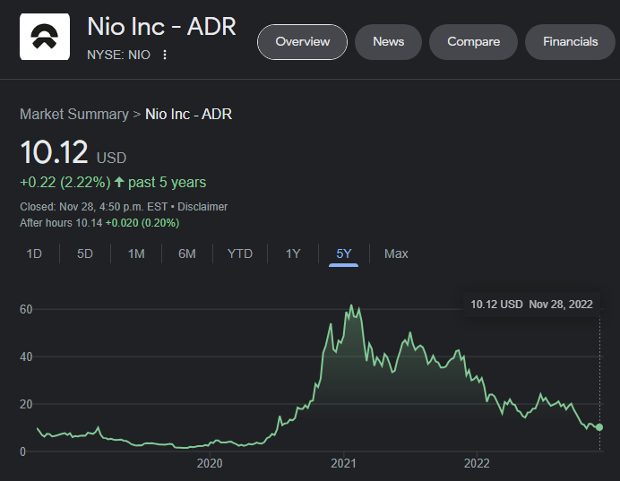Select the 1Y chart range
Viewport: 620px width, 481px height.
(293, 253)
